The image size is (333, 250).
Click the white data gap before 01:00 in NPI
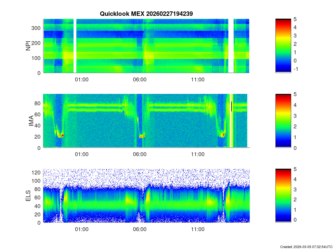(x=75, y=46)
